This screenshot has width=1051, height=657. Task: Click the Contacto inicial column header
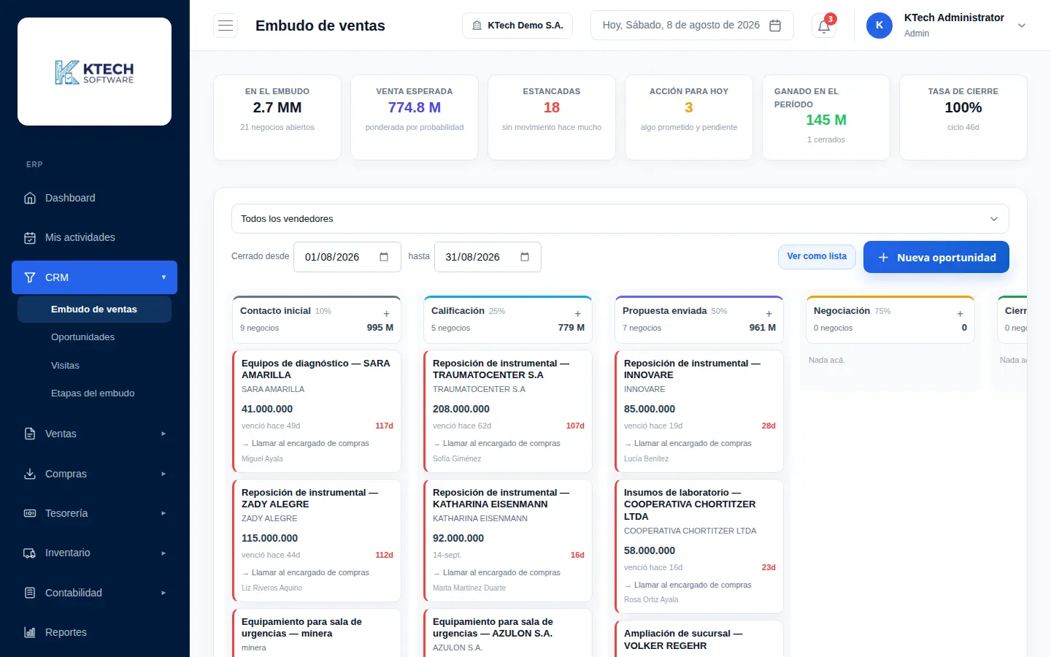click(317, 319)
